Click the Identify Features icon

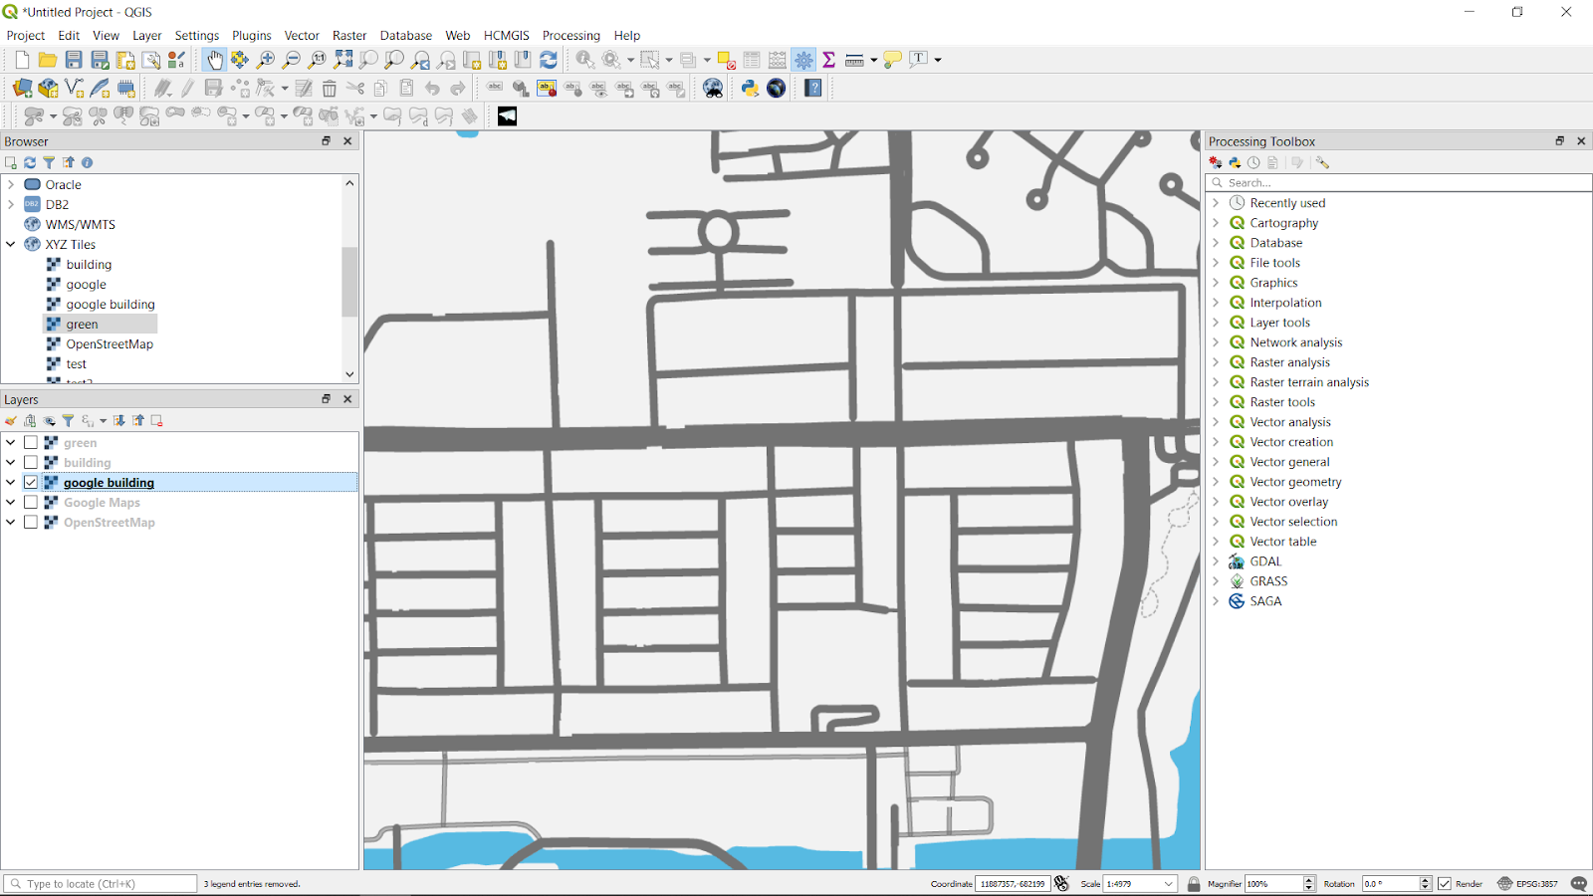[x=584, y=59]
